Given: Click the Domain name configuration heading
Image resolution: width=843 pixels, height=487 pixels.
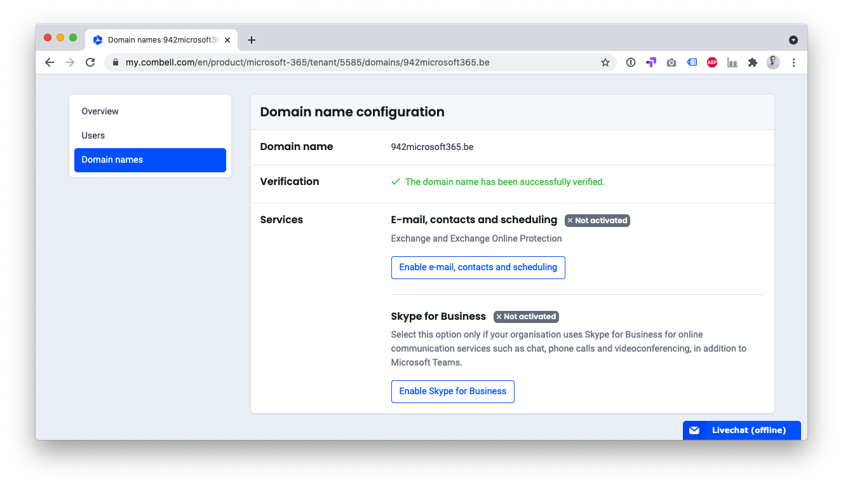Looking at the screenshot, I should coord(352,112).
